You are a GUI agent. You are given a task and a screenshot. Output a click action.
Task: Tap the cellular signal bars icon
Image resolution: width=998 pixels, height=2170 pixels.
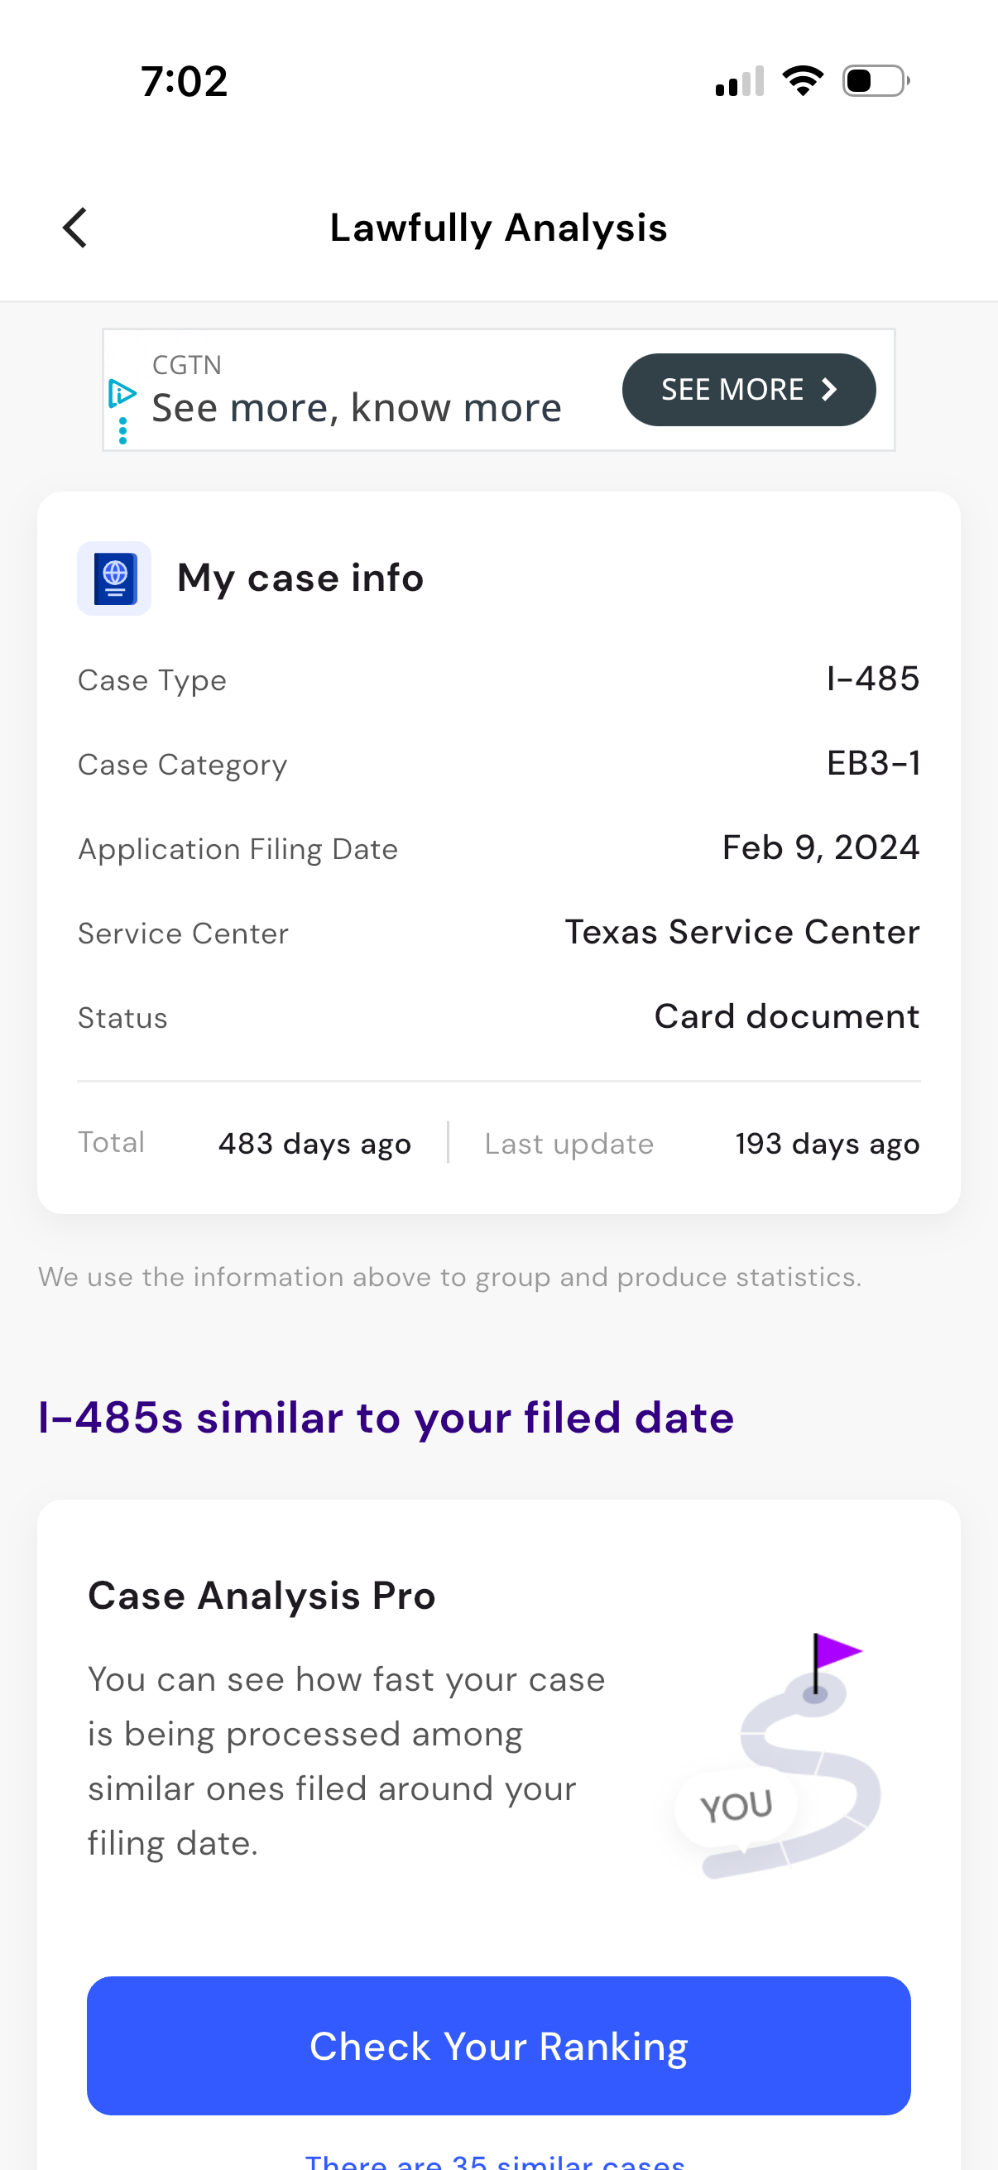coord(740,82)
